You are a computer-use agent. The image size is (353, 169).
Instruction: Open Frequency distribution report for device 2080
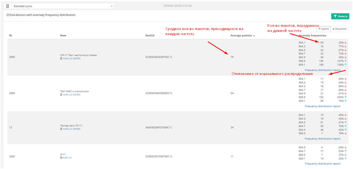click(322, 163)
